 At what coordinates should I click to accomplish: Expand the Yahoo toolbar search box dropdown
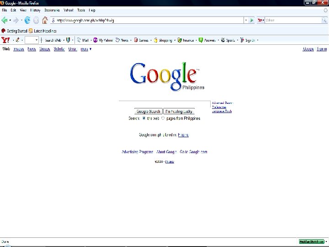37,40
